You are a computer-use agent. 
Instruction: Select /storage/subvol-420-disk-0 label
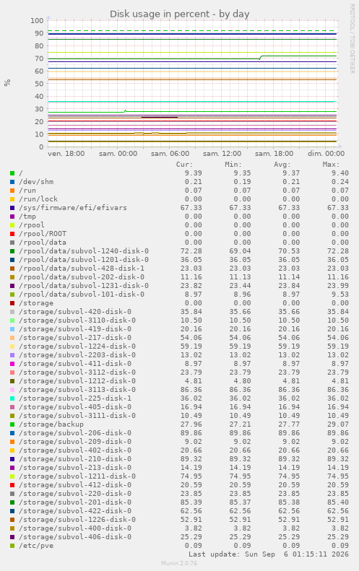pos(75,312)
